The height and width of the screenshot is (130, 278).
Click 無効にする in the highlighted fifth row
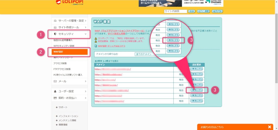tap(197, 90)
